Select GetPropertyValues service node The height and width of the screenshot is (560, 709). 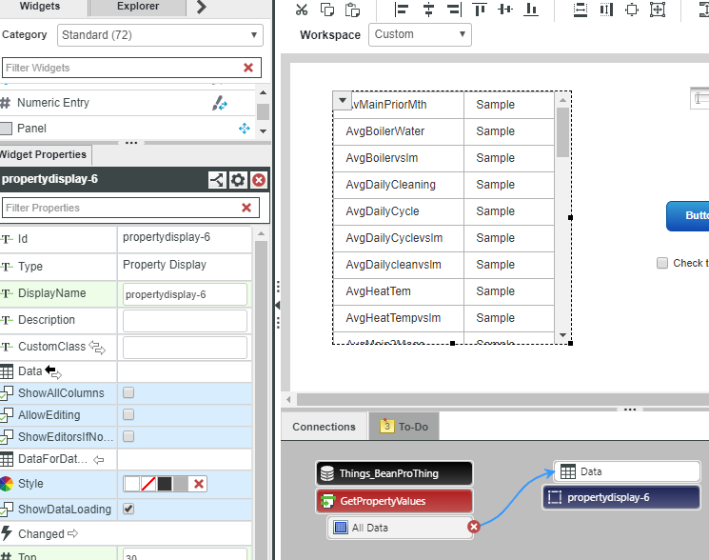tap(394, 501)
